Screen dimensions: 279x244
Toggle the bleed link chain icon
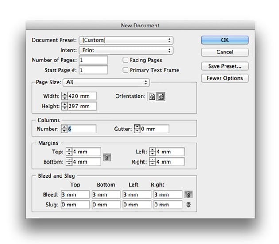[188, 194]
